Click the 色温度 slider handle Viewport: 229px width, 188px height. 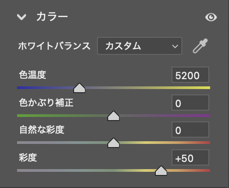[79, 88]
